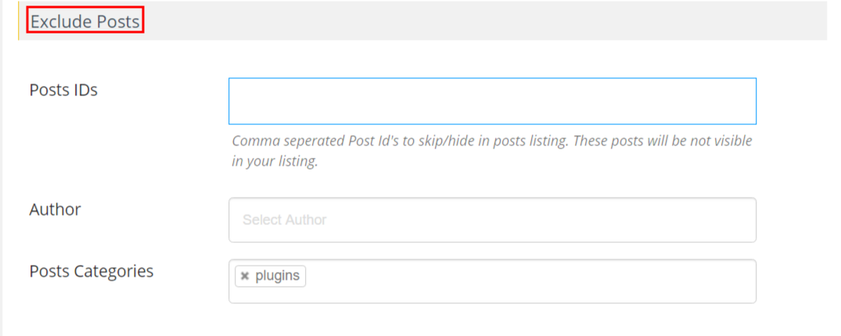Open the Select Author dropdown
Viewport: 841px width, 336px height.
492,220
